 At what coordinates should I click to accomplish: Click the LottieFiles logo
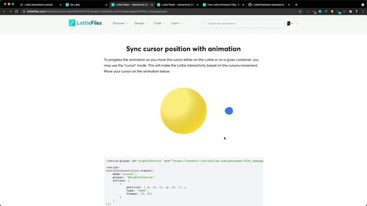tap(85, 23)
